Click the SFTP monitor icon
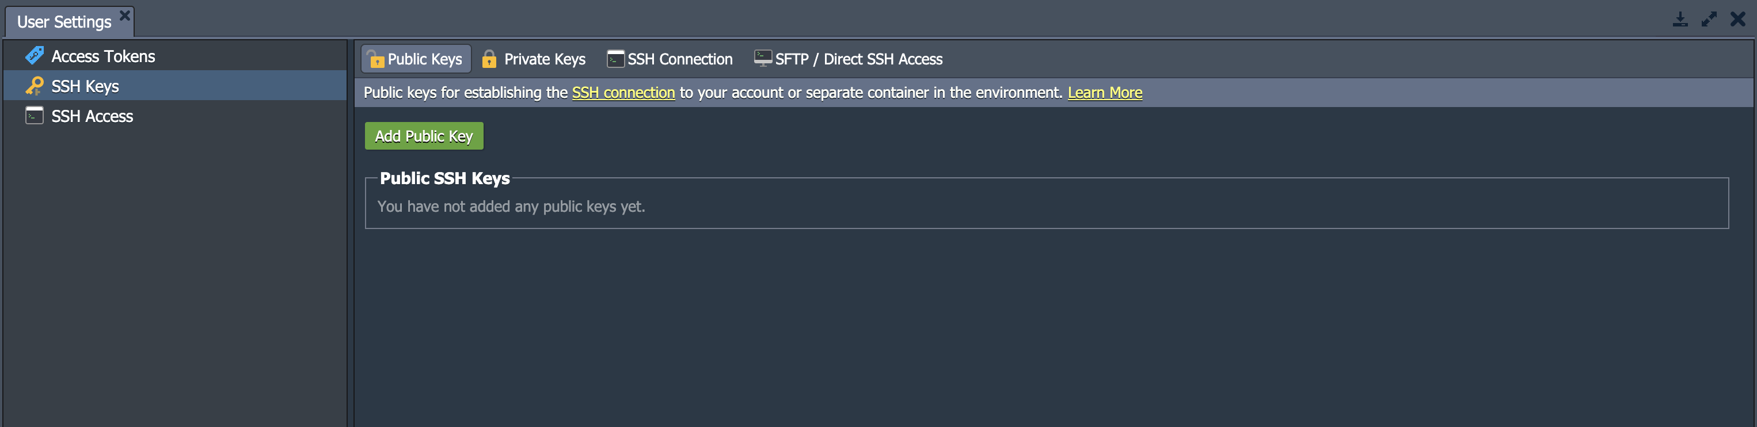Screen dimensions: 1757x427 pos(763,58)
